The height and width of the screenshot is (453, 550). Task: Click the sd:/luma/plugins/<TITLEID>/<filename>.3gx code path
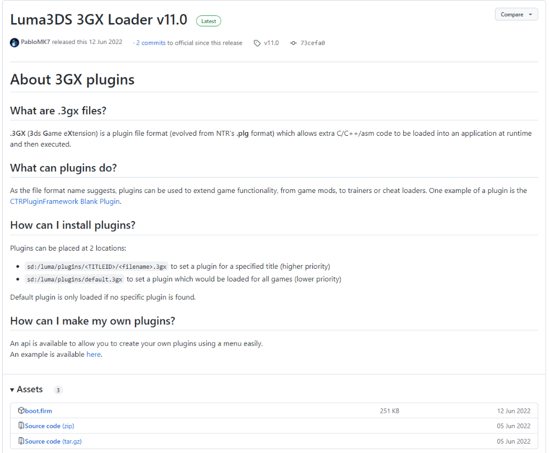click(96, 267)
